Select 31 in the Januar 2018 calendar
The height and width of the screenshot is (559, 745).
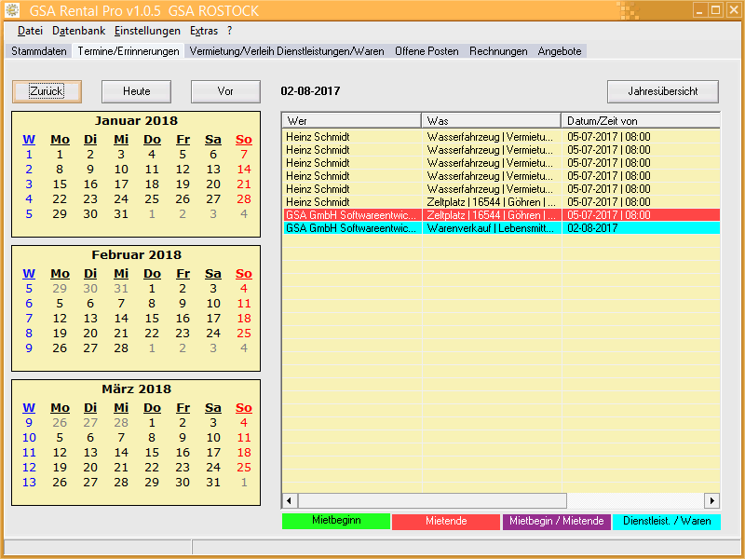[121, 214]
